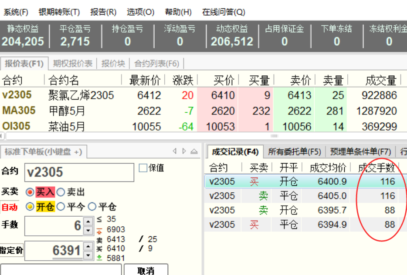Viewport: 407px width, 275px height.
Task: Switch to 所有委托单(F5) tab
Action: [x=294, y=152]
